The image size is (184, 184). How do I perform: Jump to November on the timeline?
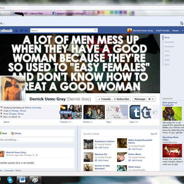click(x=169, y=46)
